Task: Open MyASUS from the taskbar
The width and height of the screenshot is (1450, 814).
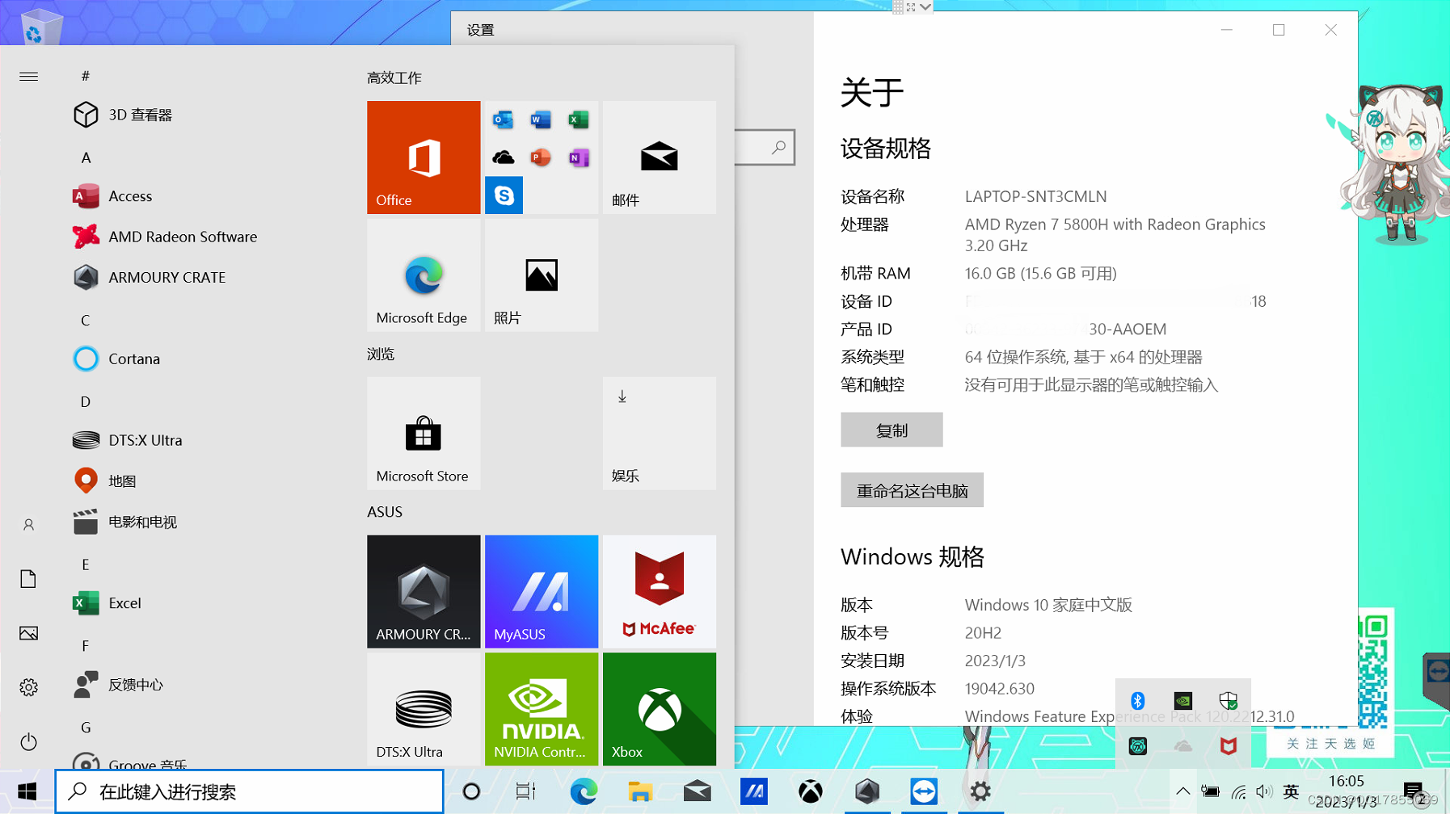Action: [753, 791]
